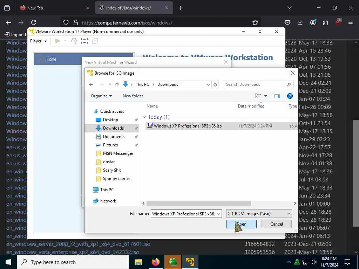Select Desktop in the navigation pane
Viewport: 359px width, 269px height.
click(110, 120)
